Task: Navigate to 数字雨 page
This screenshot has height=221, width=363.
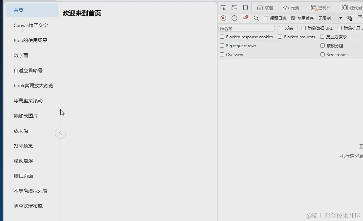Action: pyautogui.click(x=21, y=55)
